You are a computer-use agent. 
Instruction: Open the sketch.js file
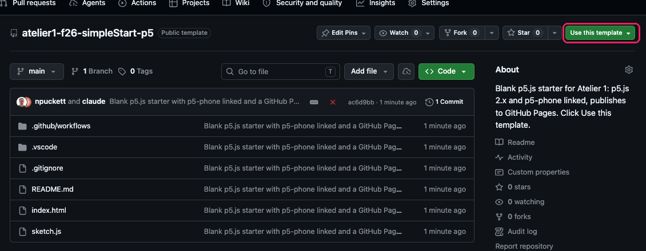point(46,231)
